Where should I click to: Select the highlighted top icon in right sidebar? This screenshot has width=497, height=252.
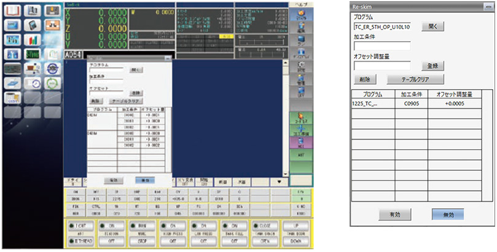coord(301,14)
